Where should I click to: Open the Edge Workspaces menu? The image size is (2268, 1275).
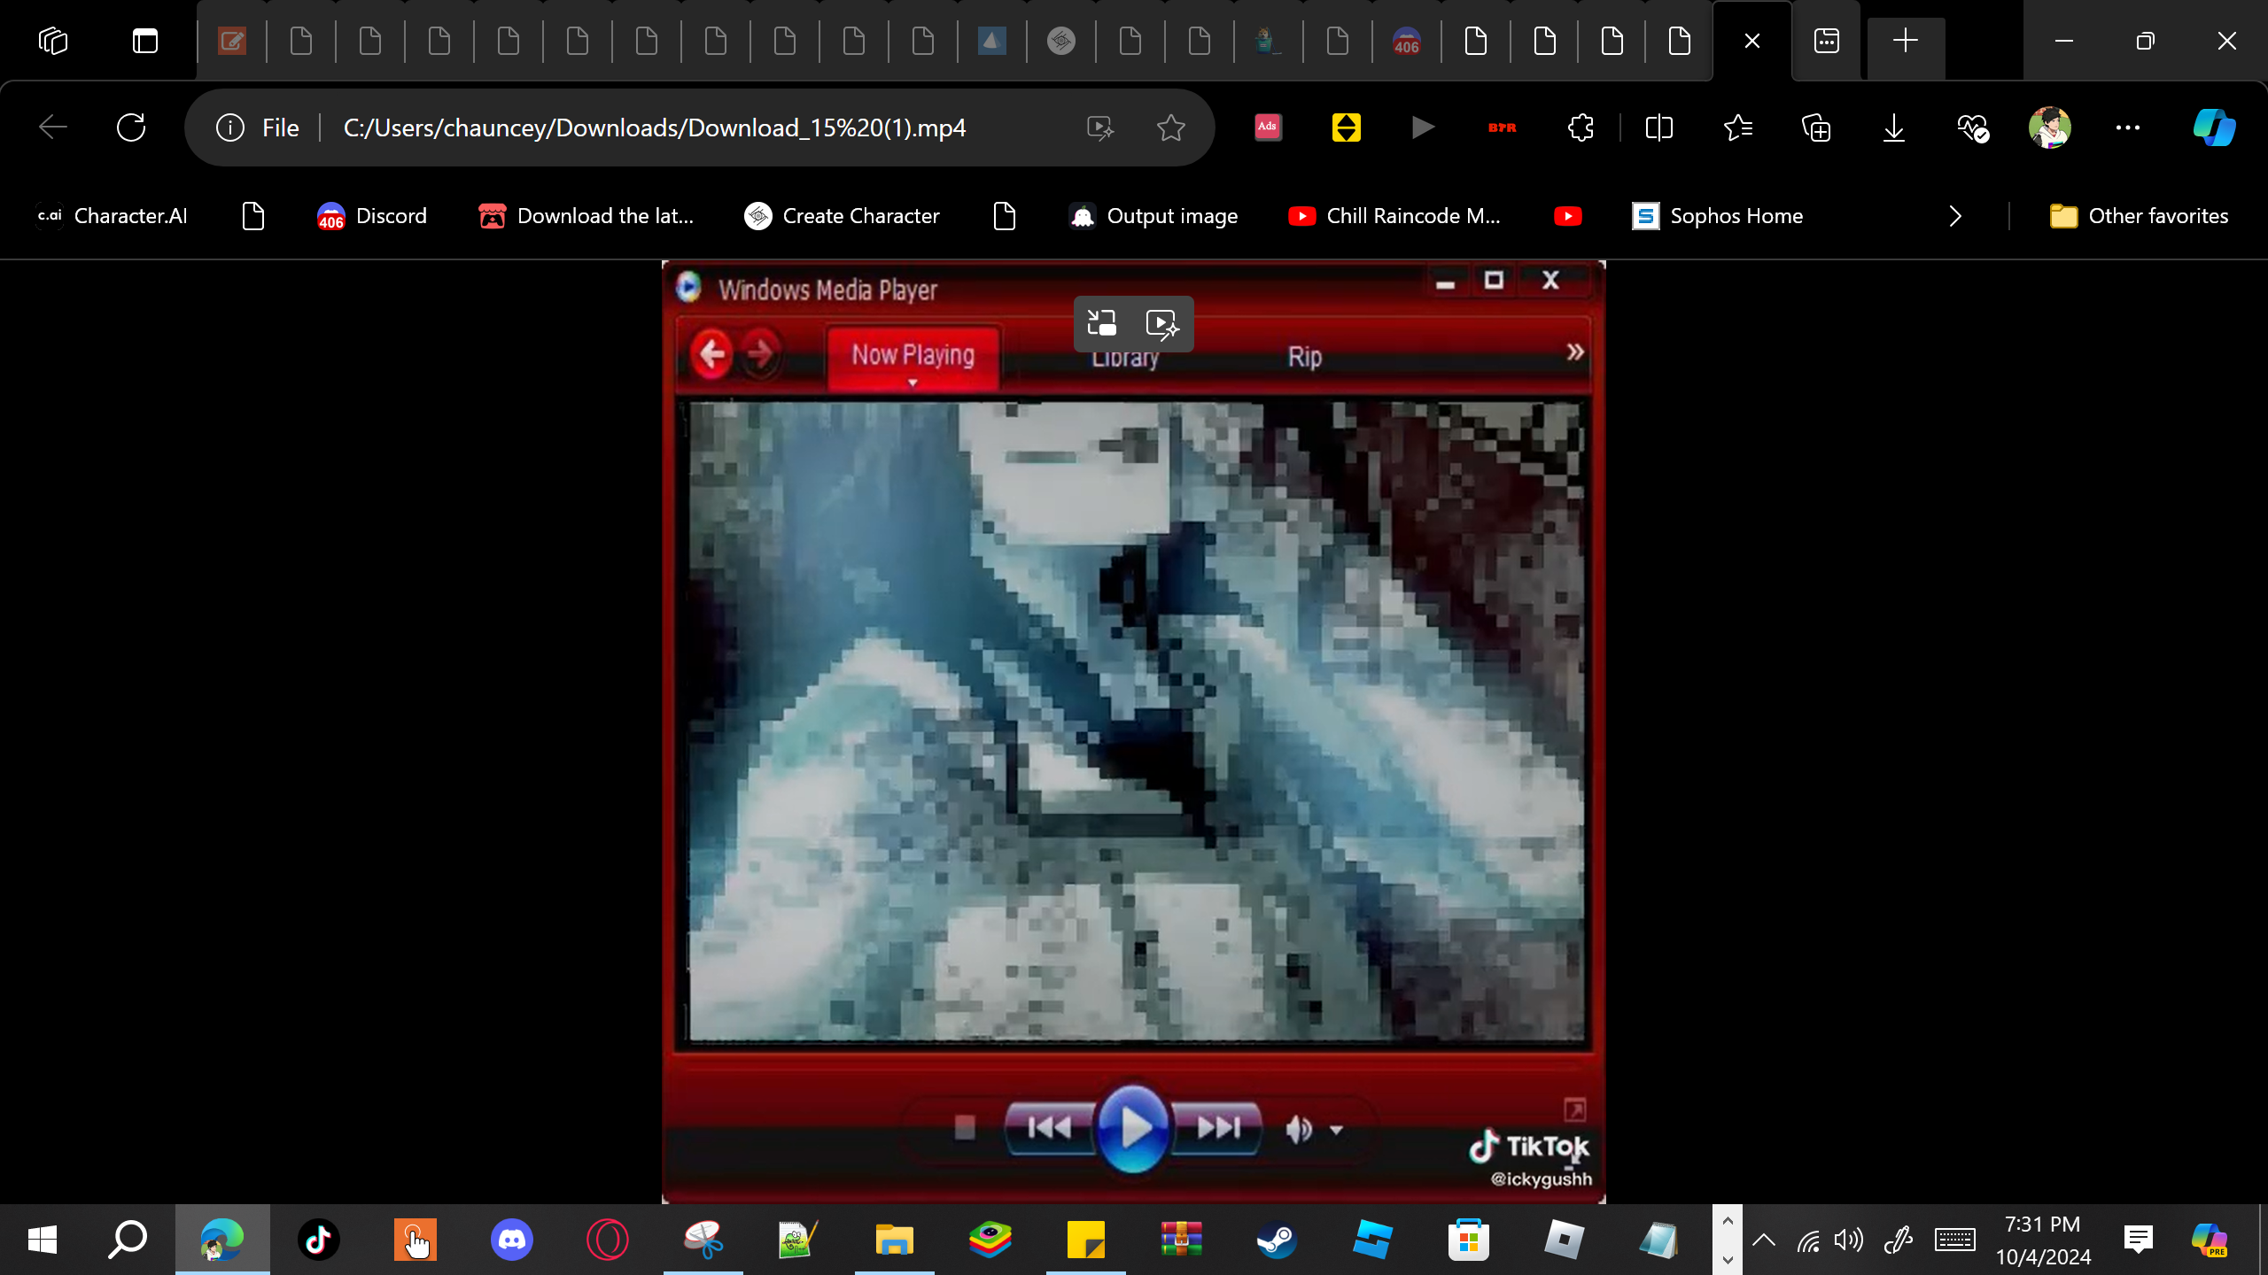(53, 41)
